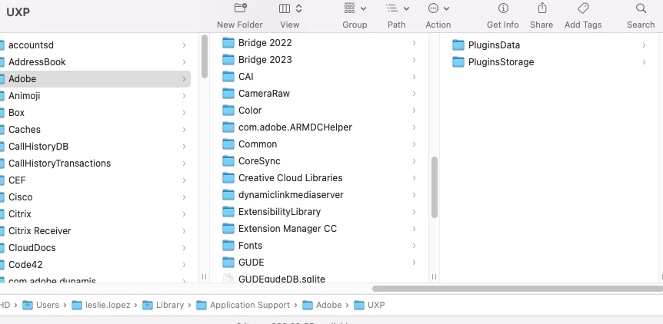
Task: Select the CloudDocs folder
Action: [95, 248]
